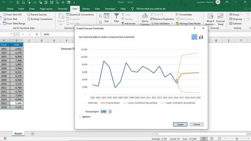The image size is (251, 141).
Task: Click Remove Duplicates
Action: point(162,19)
